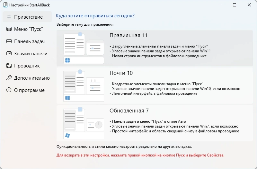Click the wrench icon beside Дополнительно

pyautogui.click(x=9, y=78)
